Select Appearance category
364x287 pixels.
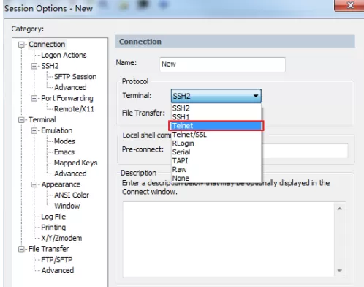(61, 184)
